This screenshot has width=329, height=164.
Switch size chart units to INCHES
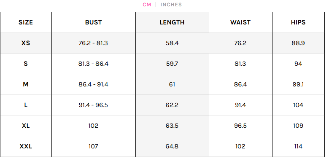pyautogui.click(x=171, y=5)
